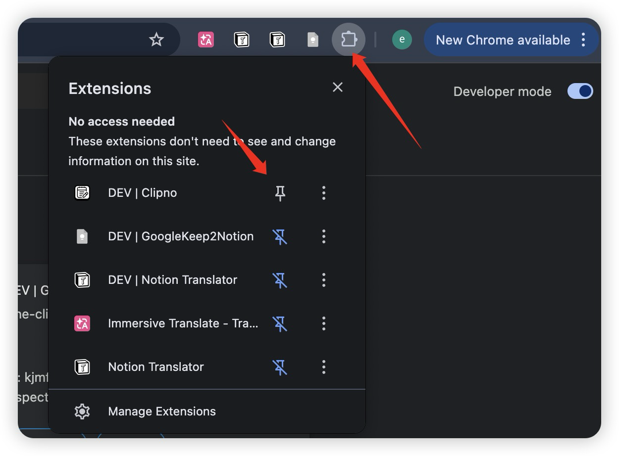Unpin the bottom Notion Translator extension
This screenshot has height=456, width=619.
(x=280, y=367)
